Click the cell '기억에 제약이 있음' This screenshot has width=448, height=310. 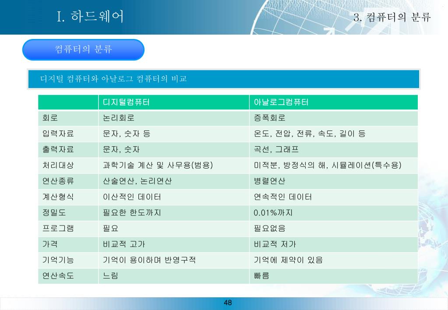[333, 260]
